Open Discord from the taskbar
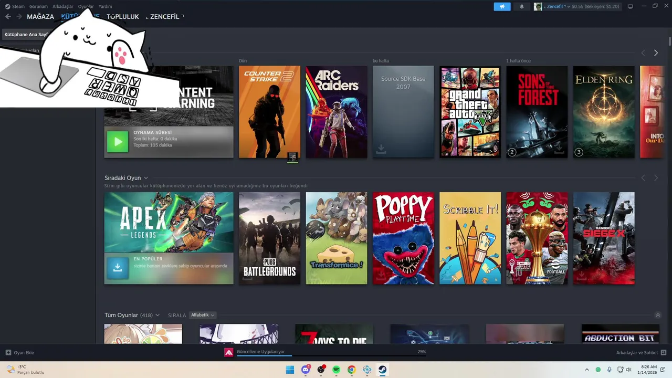 pos(306,370)
